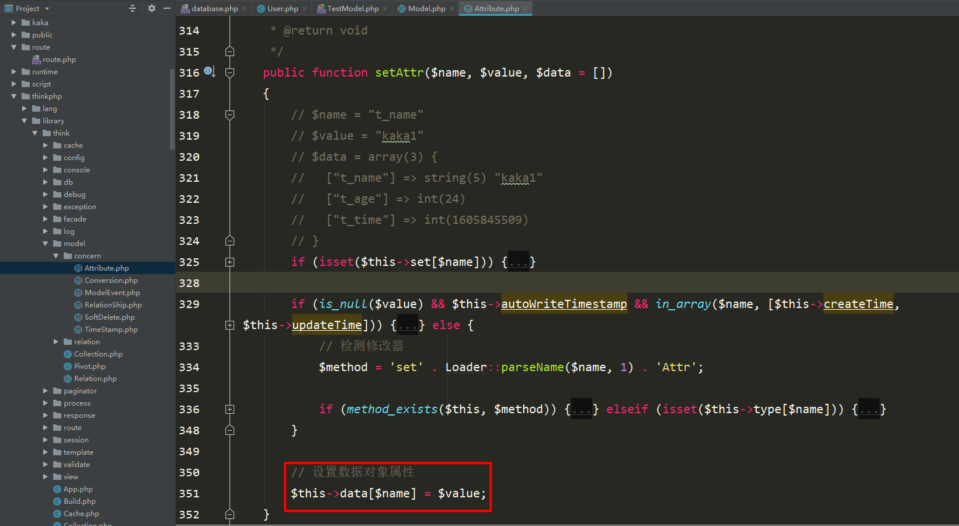The height and width of the screenshot is (526, 959).
Task: Select Pivot.php class icon
Action: (68, 366)
